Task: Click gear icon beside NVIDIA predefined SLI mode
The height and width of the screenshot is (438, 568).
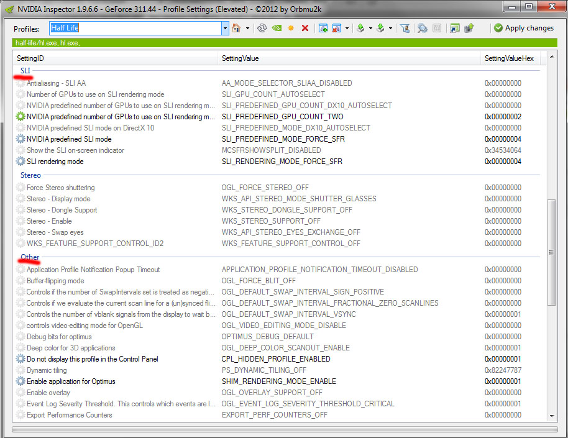Action: (x=21, y=139)
